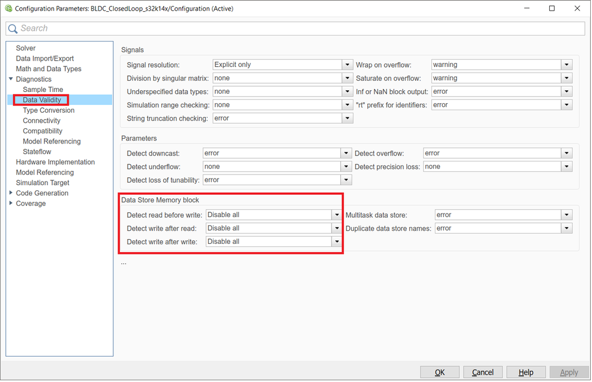This screenshot has height=382, width=592.
Task: Open Wrap on overflow dropdown
Action: (x=567, y=65)
